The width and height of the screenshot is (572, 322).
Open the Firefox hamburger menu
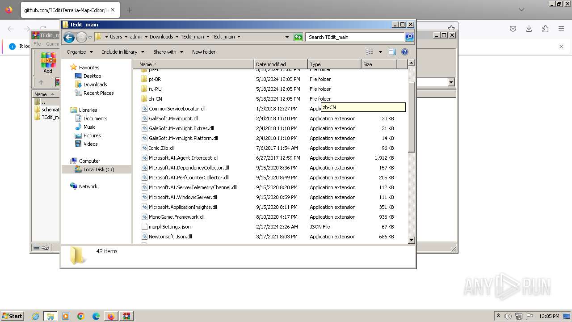pyautogui.click(x=561, y=29)
